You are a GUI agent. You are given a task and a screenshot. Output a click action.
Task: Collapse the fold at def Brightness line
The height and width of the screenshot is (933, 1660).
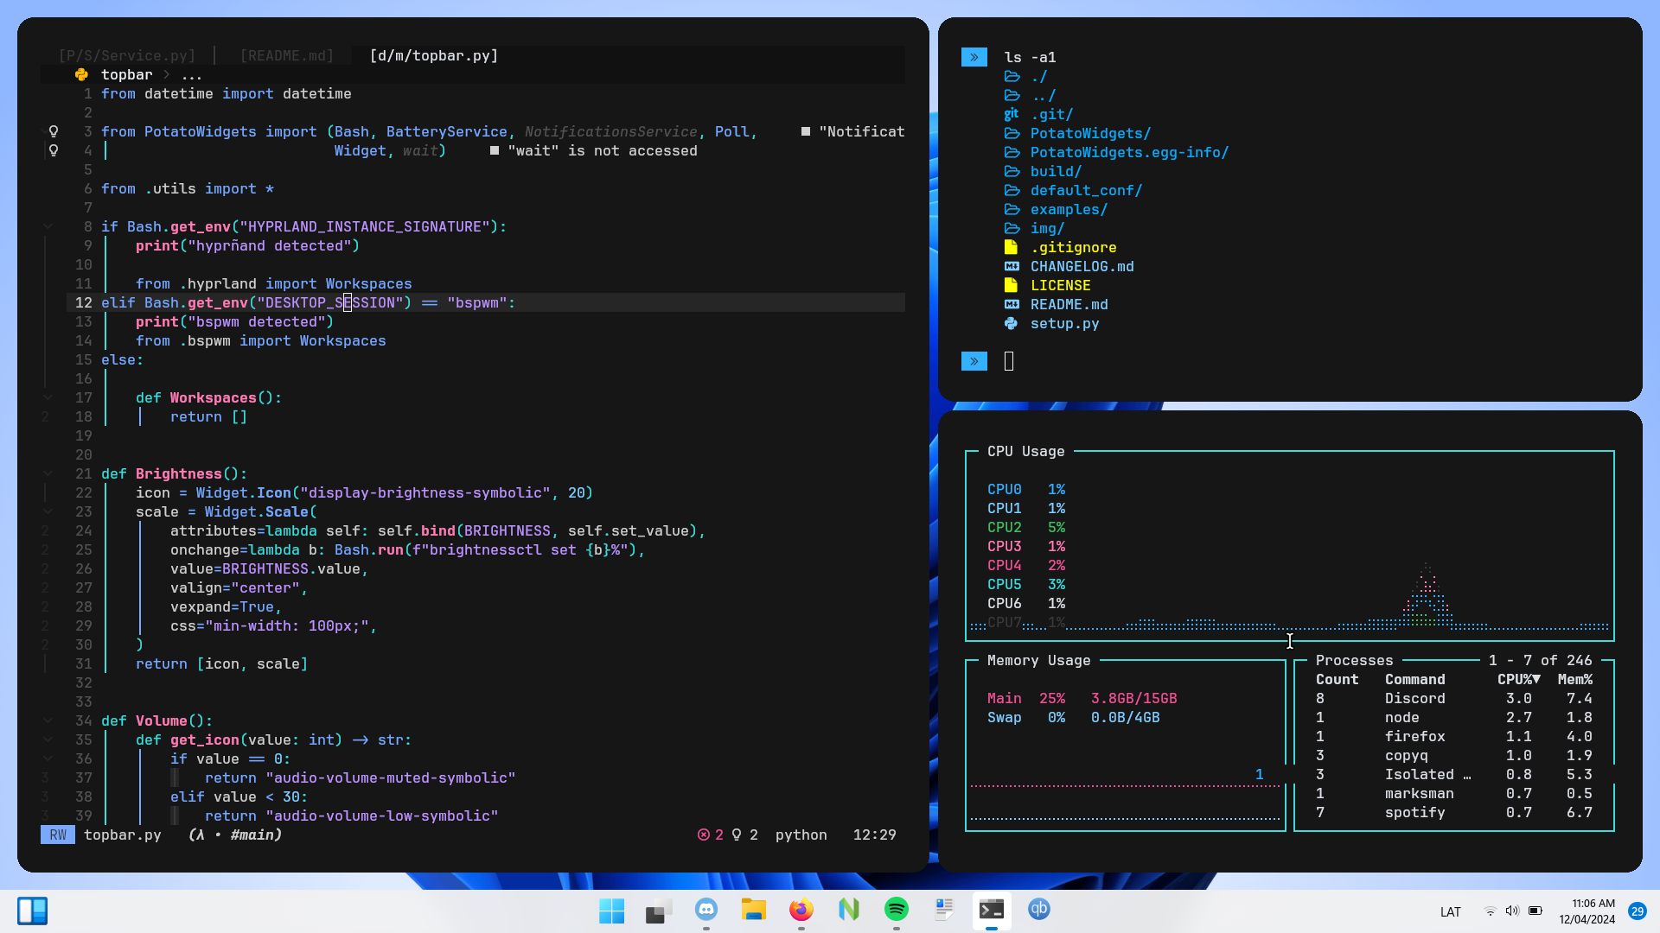48,473
